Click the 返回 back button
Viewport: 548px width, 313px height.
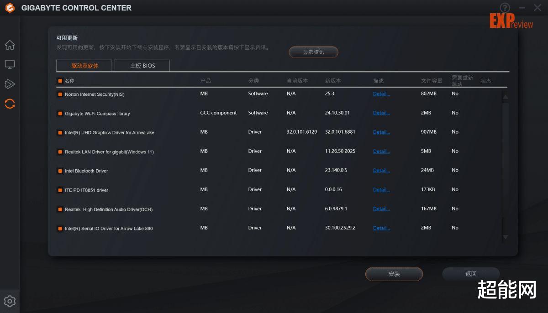pyautogui.click(x=471, y=274)
